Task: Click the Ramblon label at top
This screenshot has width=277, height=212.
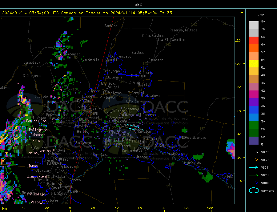Action: click(x=111, y=26)
